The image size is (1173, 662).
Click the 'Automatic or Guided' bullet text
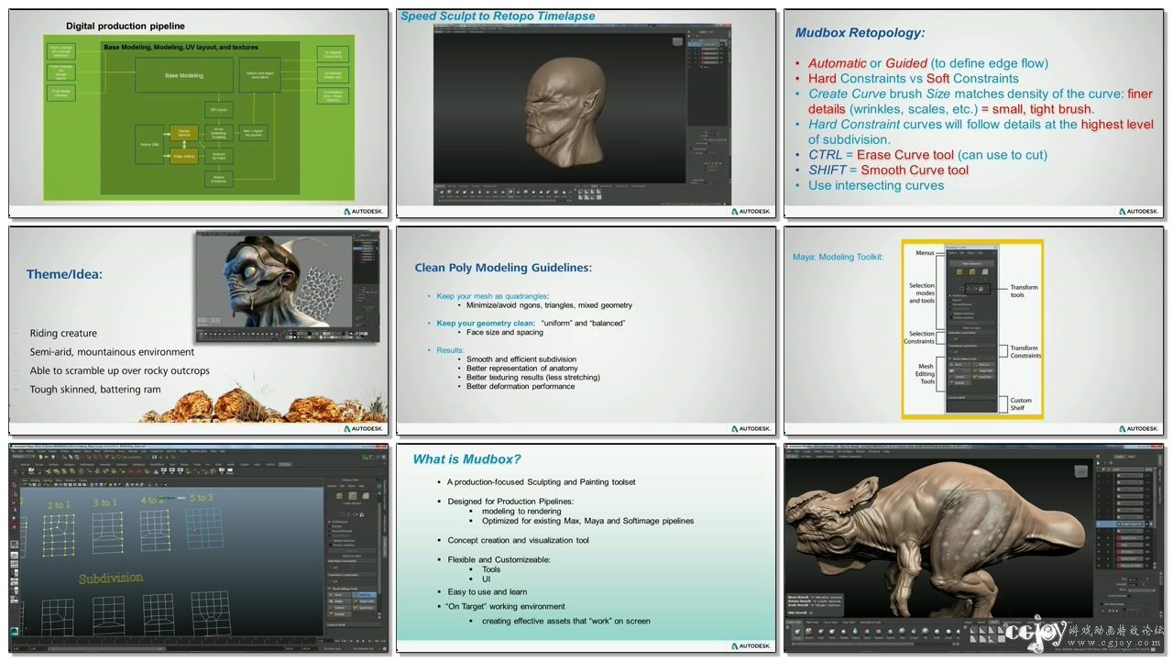click(x=928, y=63)
